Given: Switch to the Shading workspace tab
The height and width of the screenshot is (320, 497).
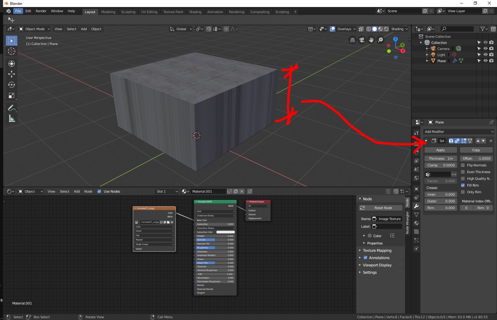Looking at the screenshot, I should pos(195,12).
